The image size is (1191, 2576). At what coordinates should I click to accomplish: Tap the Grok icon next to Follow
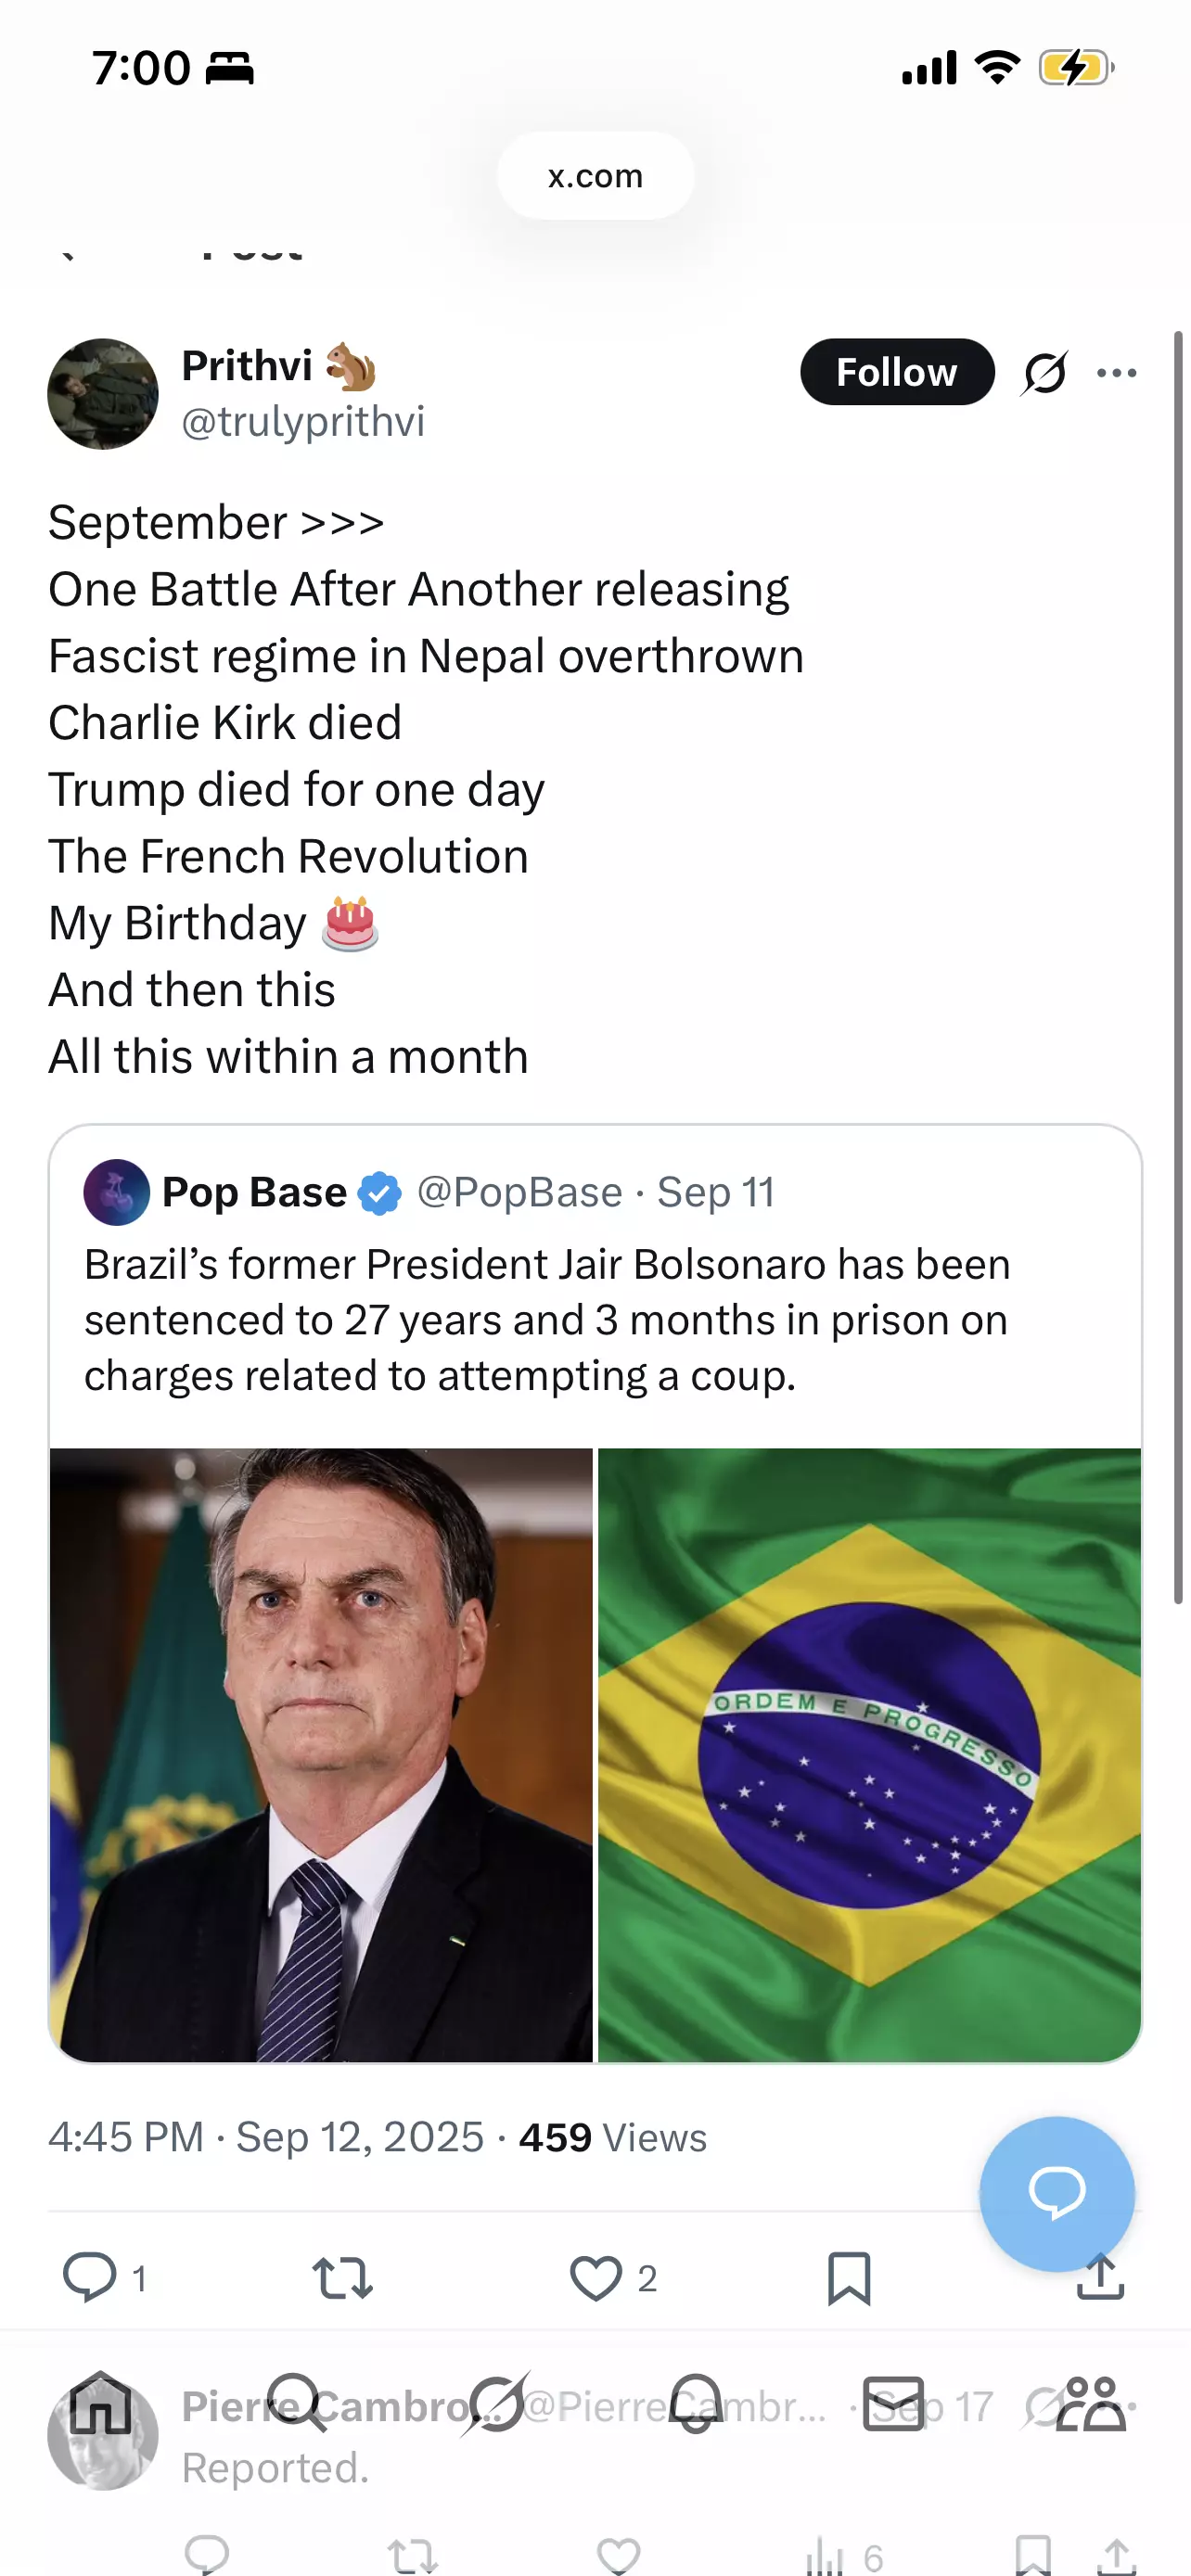(1044, 373)
